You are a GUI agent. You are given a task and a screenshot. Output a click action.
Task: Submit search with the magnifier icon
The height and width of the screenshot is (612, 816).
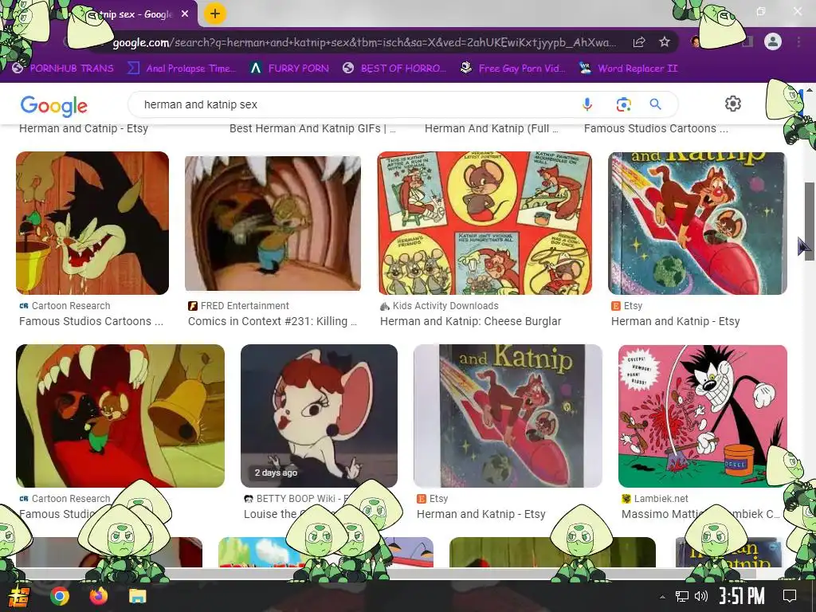tap(655, 104)
